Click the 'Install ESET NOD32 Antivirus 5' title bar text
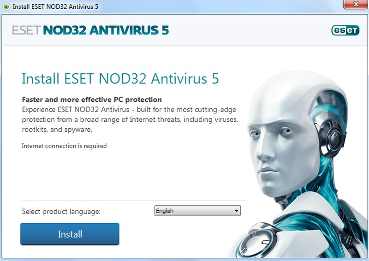The height and width of the screenshot is (261, 369). [x=55, y=6]
